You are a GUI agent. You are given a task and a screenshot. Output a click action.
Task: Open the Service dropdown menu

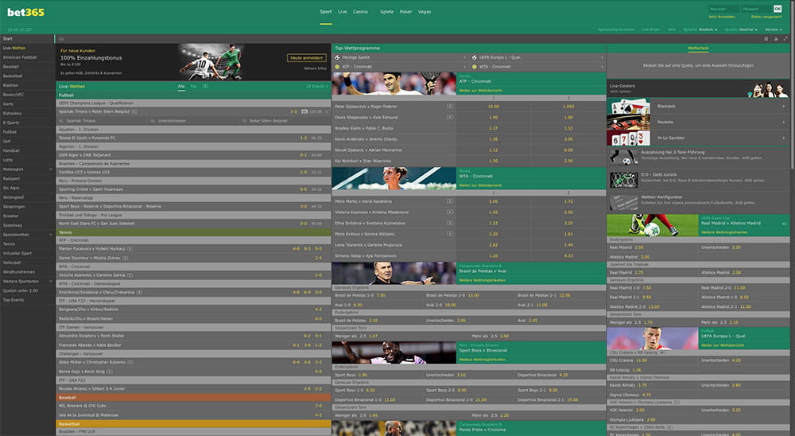click(x=774, y=29)
